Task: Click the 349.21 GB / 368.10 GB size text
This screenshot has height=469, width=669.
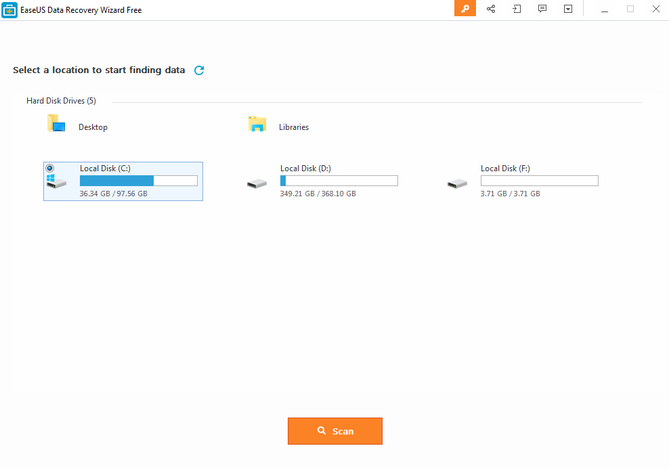Action: (x=318, y=194)
